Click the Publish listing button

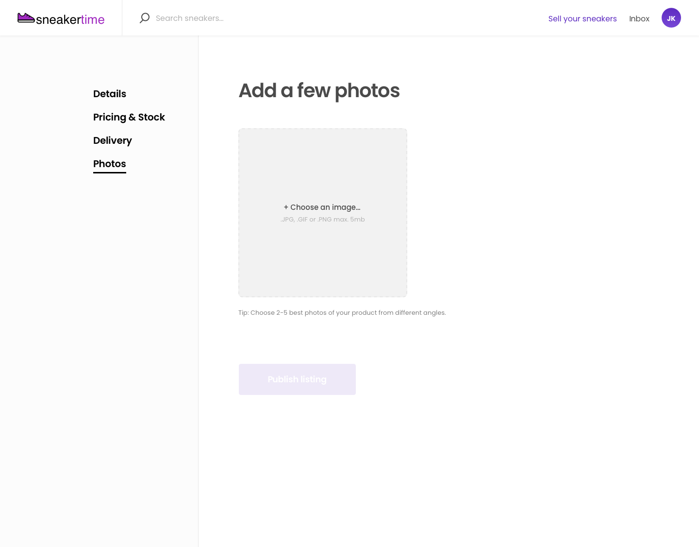pos(297,379)
